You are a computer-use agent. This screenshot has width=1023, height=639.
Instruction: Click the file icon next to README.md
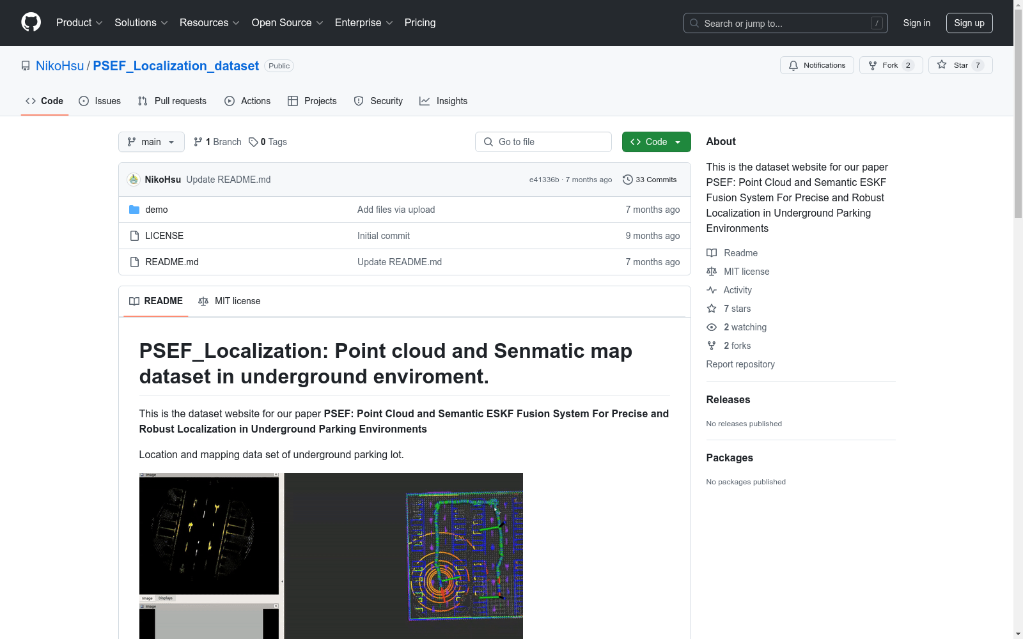134,262
